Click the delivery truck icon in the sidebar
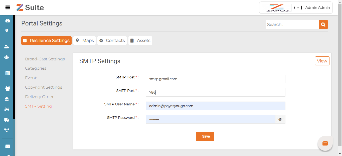 7,120
